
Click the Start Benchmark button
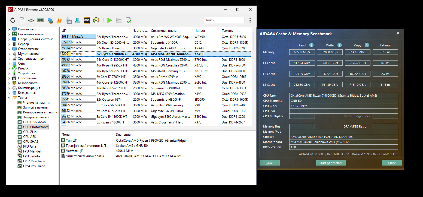pos(331,163)
